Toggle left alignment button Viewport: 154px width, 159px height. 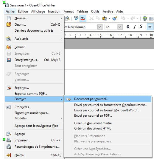point(150,27)
